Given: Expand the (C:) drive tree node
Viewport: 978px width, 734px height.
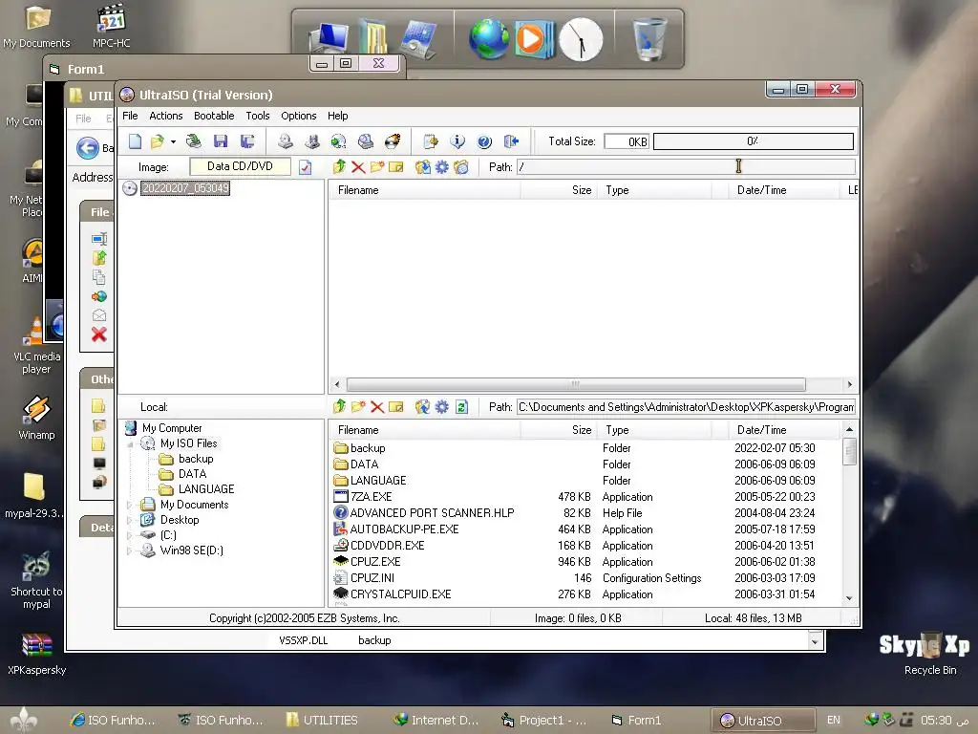Looking at the screenshot, I should pos(130,535).
